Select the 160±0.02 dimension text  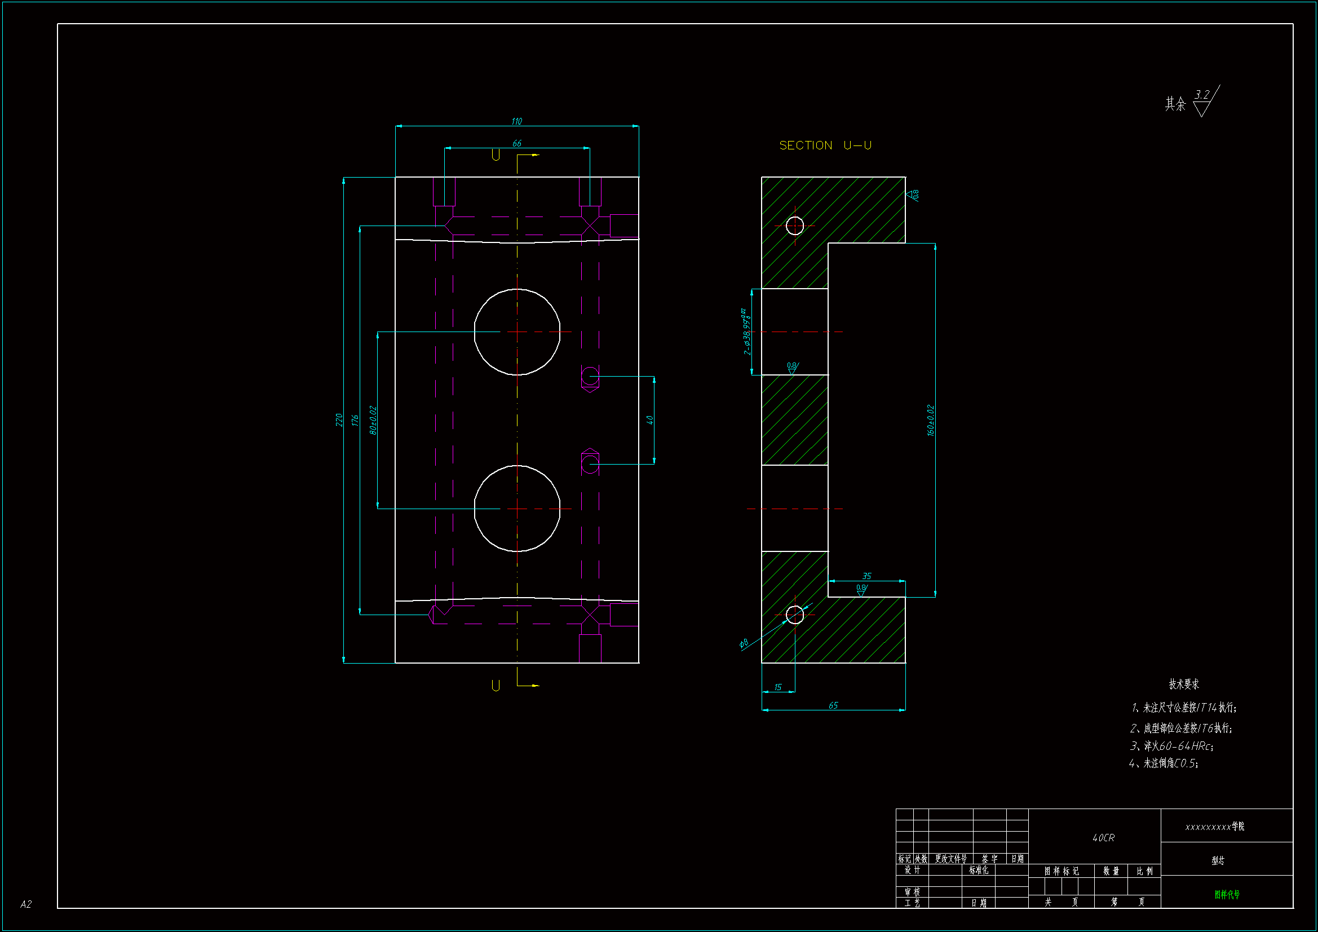[931, 421]
